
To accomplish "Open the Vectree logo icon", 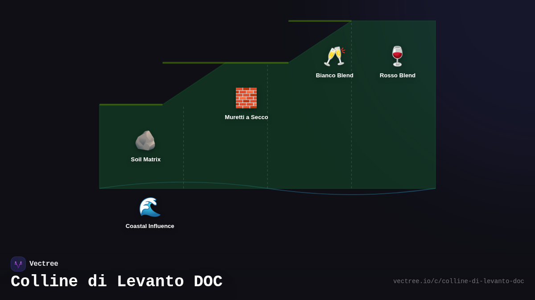I will pyautogui.click(x=18, y=264).
